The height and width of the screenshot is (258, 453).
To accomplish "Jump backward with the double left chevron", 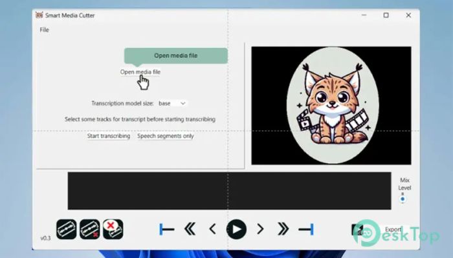I will point(190,229).
